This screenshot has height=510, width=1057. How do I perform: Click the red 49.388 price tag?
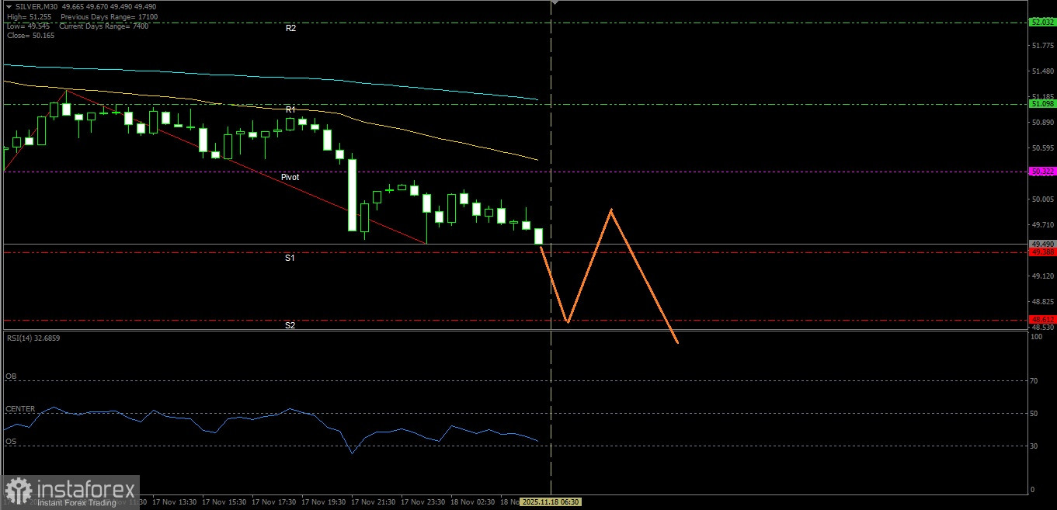tap(1041, 252)
